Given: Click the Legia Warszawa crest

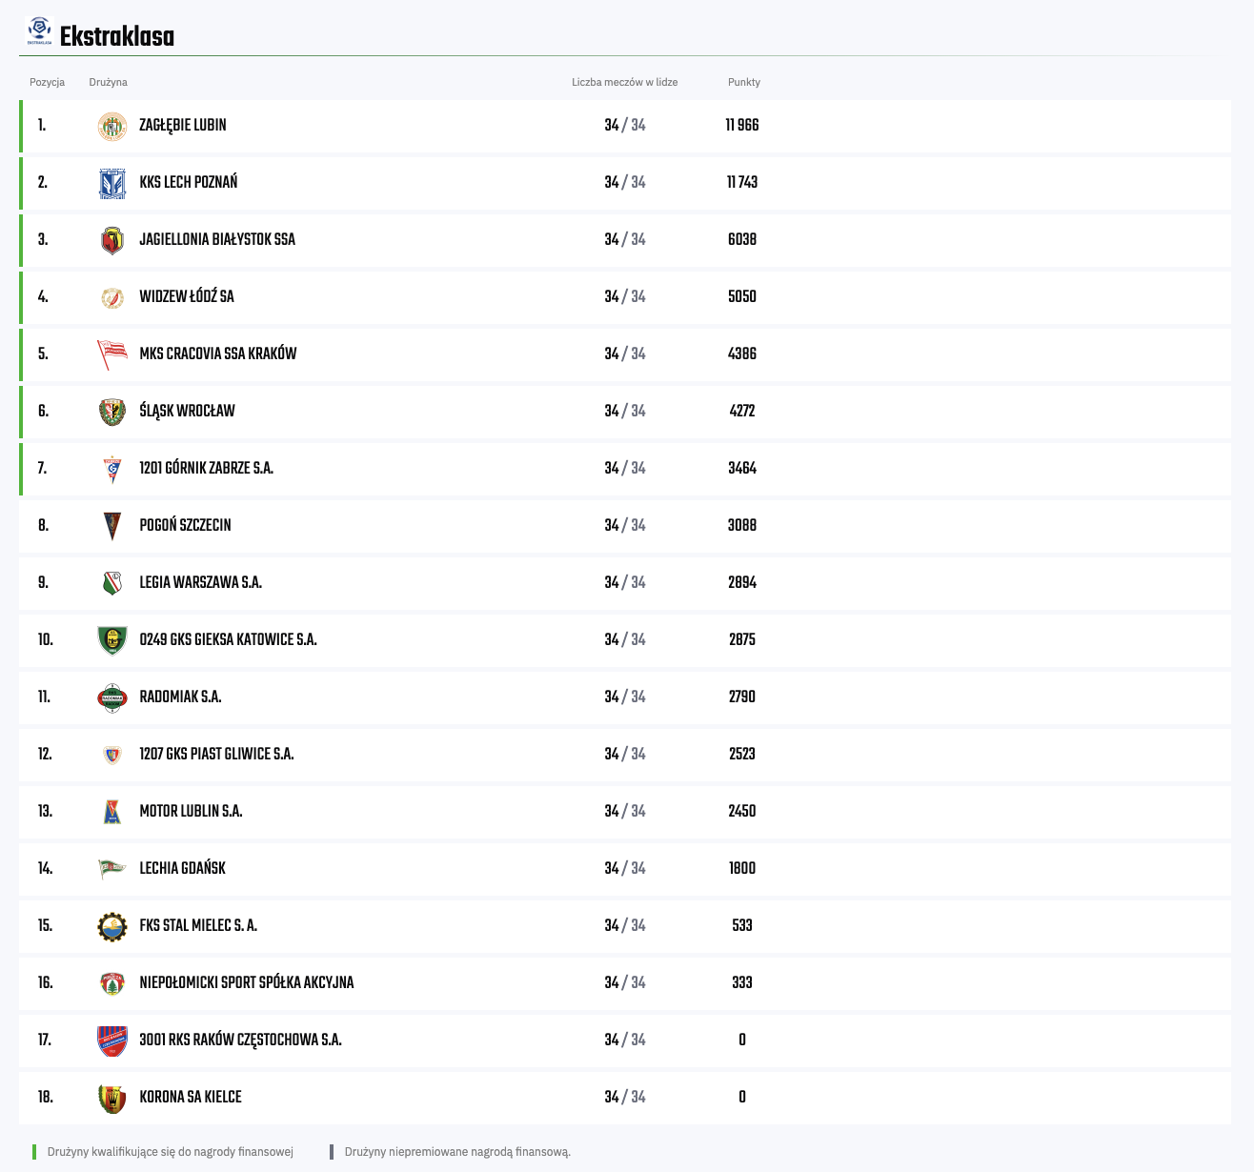Looking at the screenshot, I should (x=112, y=583).
